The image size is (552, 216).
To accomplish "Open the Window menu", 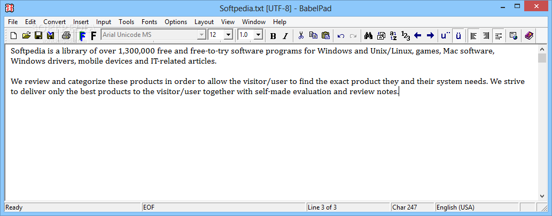I will pos(254,22).
